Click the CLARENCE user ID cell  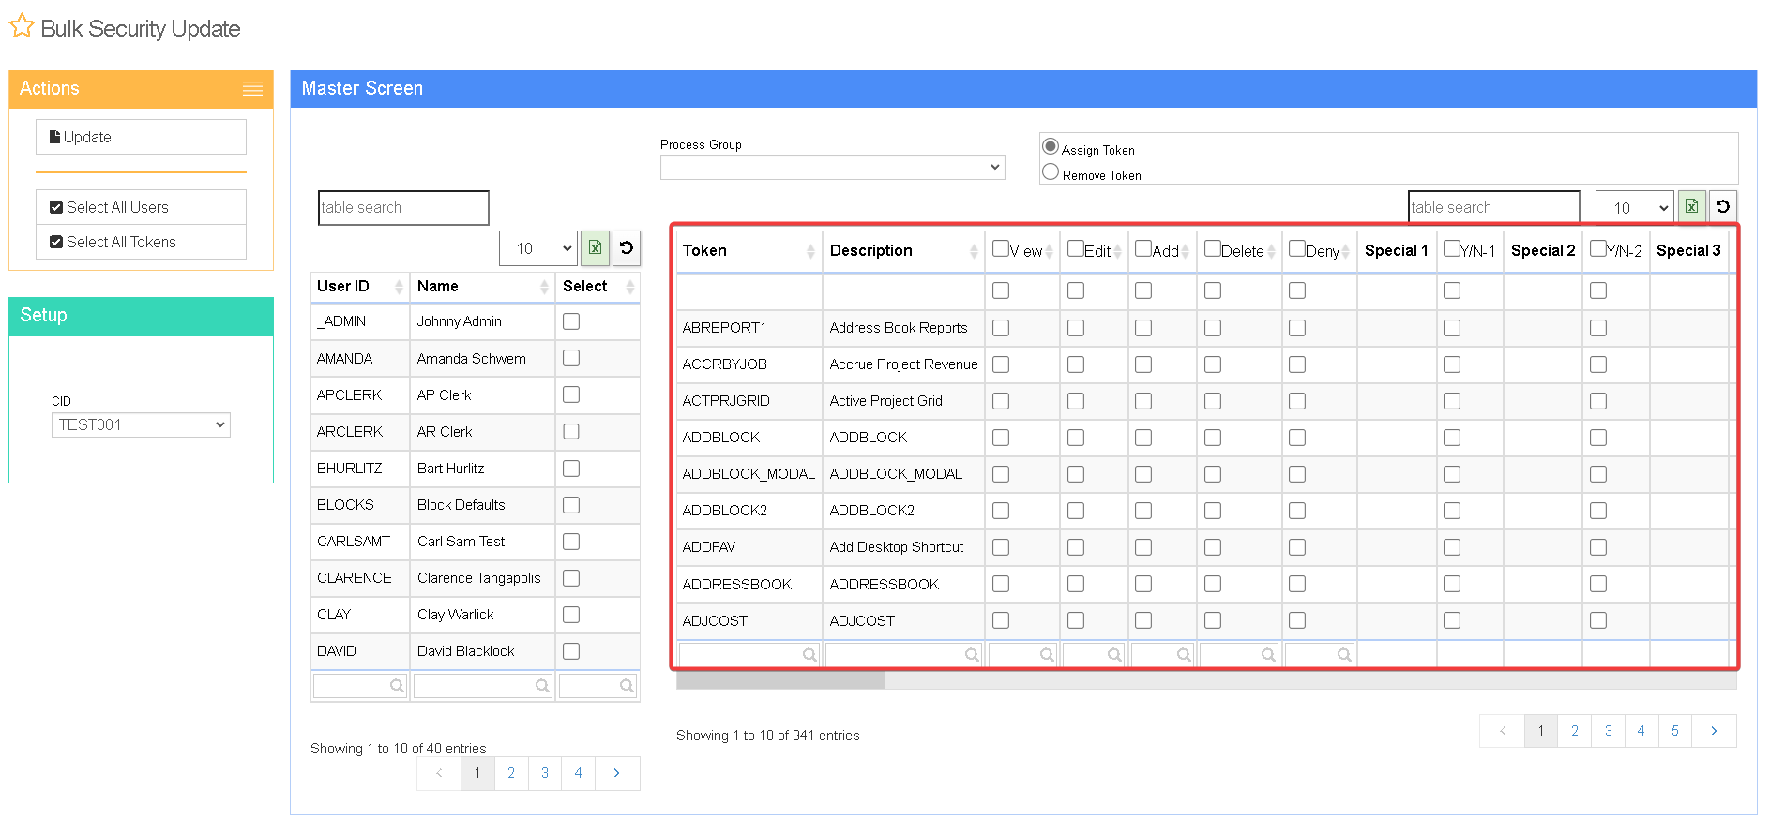tap(360, 578)
